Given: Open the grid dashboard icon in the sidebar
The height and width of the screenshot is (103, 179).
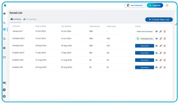Looking at the screenshot, I should [x=4, y=48].
